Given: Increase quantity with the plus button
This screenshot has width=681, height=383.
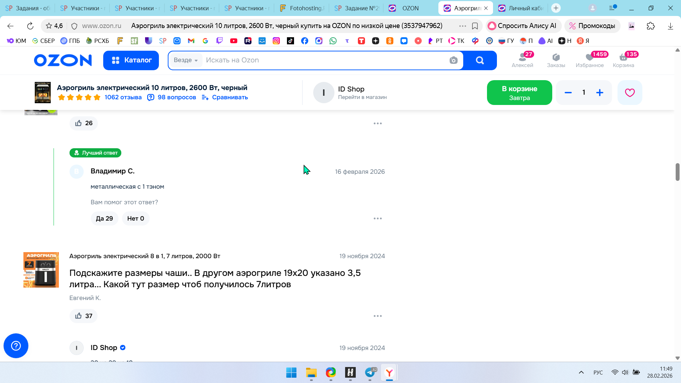Looking at the screenshot, I should [599, 93].
